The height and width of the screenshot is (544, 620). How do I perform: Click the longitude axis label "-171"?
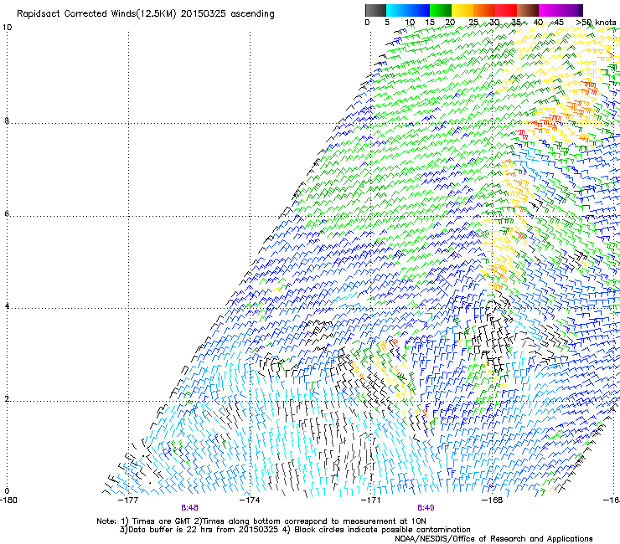point(371,500)
